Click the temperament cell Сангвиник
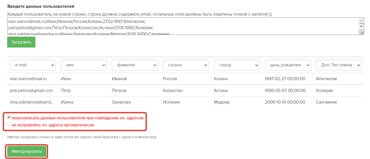 [x=326, y=102]
